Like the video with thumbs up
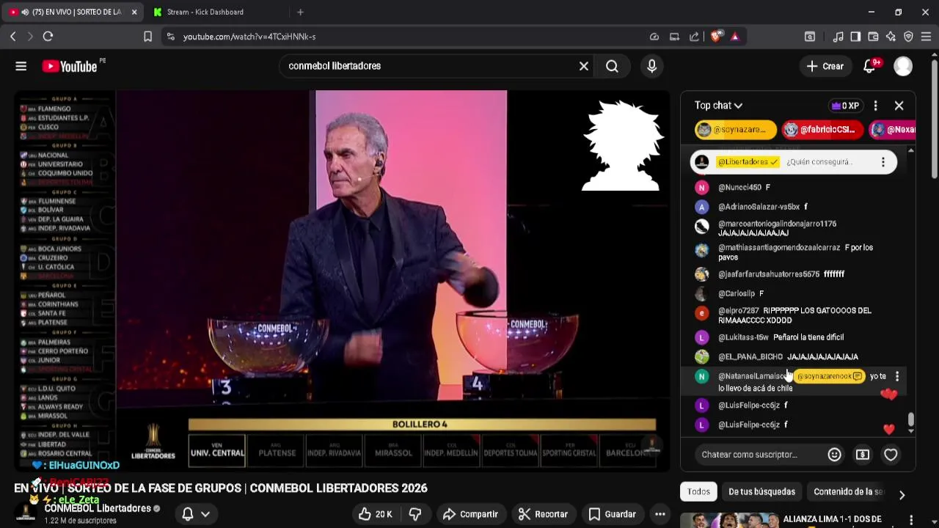The height and width of the screenshot is (528, 939). [x=375, y=514]
